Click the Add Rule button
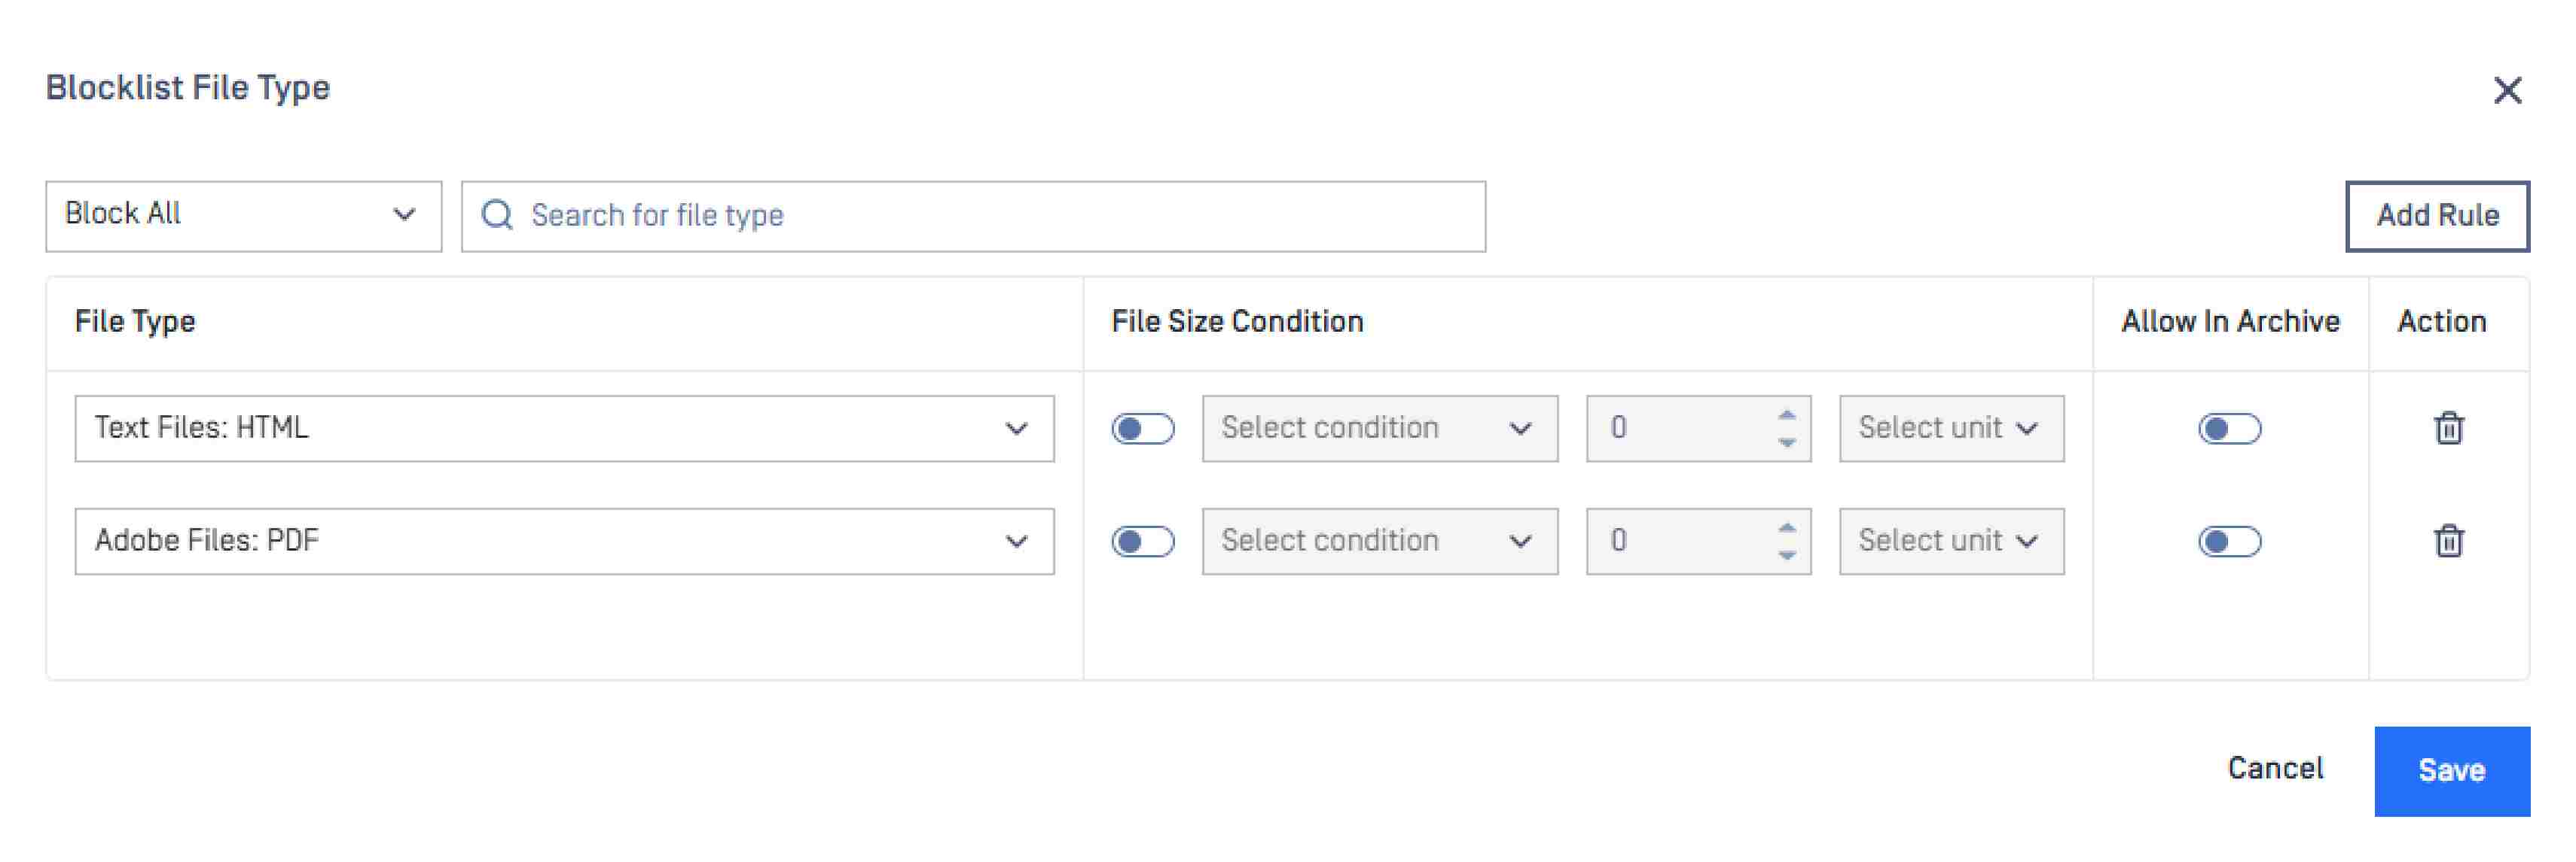Viewport: 2576px width, 862px height. [2437, 216]
